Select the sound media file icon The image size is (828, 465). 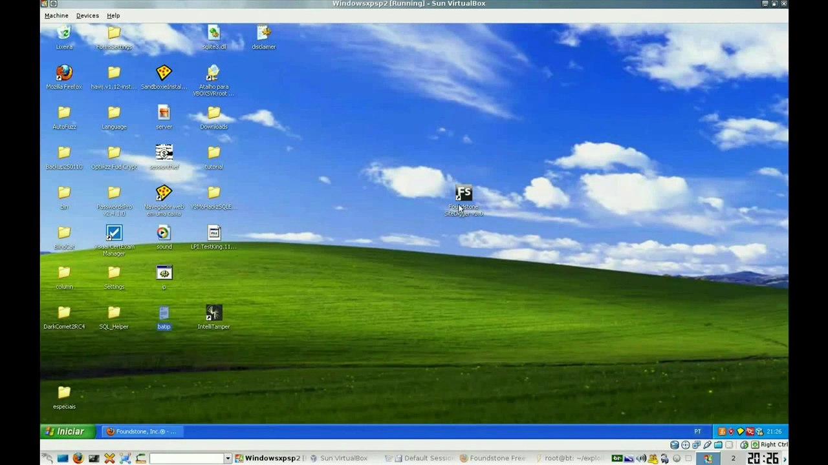(x=164, y=237)
